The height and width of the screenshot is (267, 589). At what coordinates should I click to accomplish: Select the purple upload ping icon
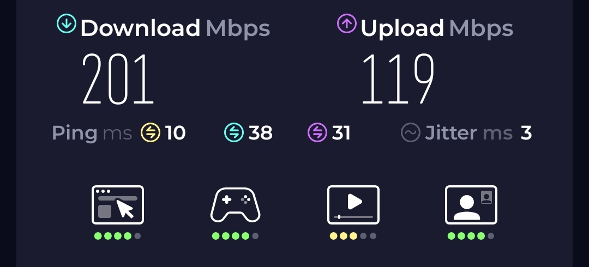[317, 132]
